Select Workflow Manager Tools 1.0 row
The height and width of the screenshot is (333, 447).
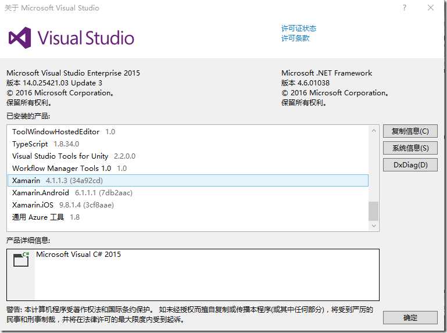pos(188,168)
